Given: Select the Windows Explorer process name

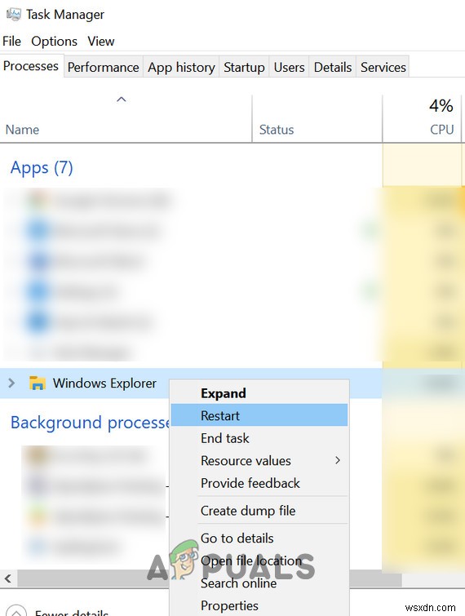Looking at the screenshot, I should coord(104,383).
